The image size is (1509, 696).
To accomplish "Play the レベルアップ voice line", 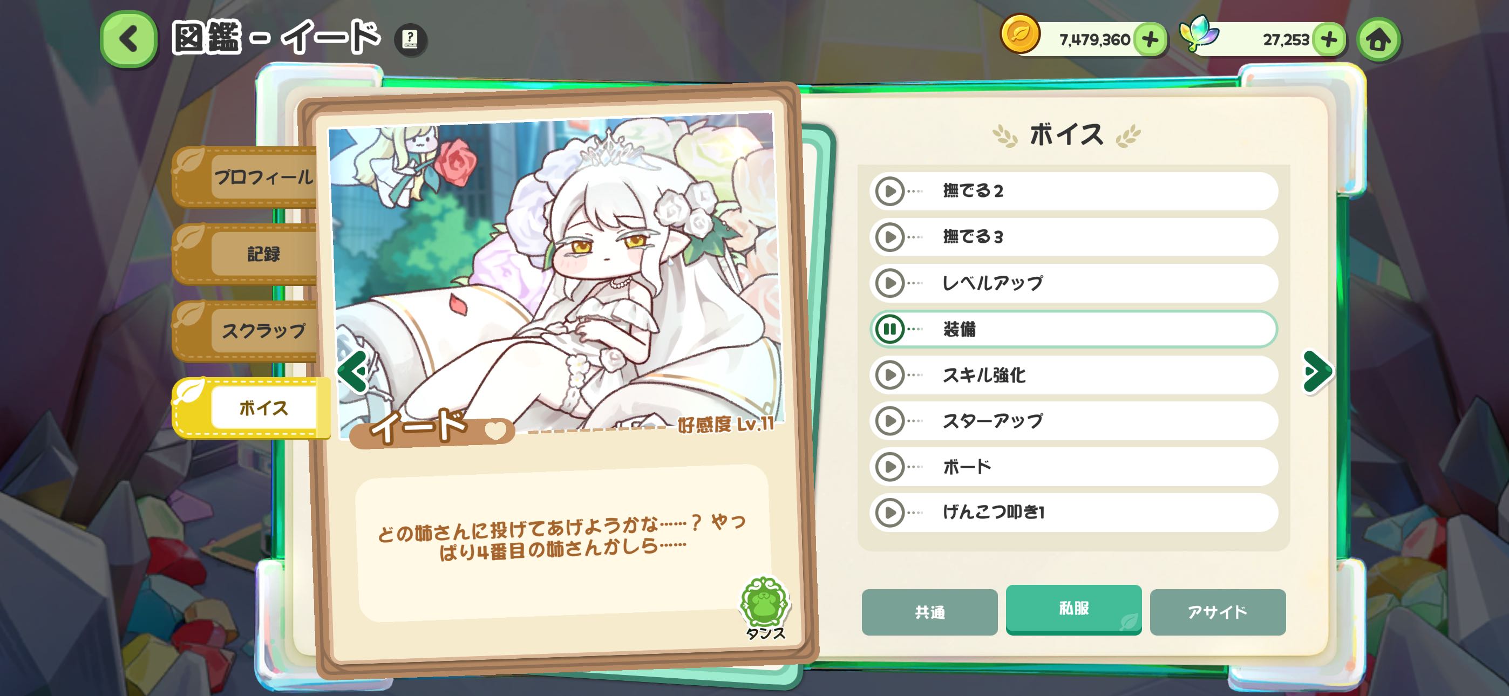I will click(889, 284).
